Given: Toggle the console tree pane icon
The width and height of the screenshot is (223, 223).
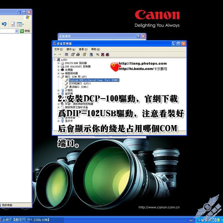Looking at the screenshot, I should coord(66,54).
